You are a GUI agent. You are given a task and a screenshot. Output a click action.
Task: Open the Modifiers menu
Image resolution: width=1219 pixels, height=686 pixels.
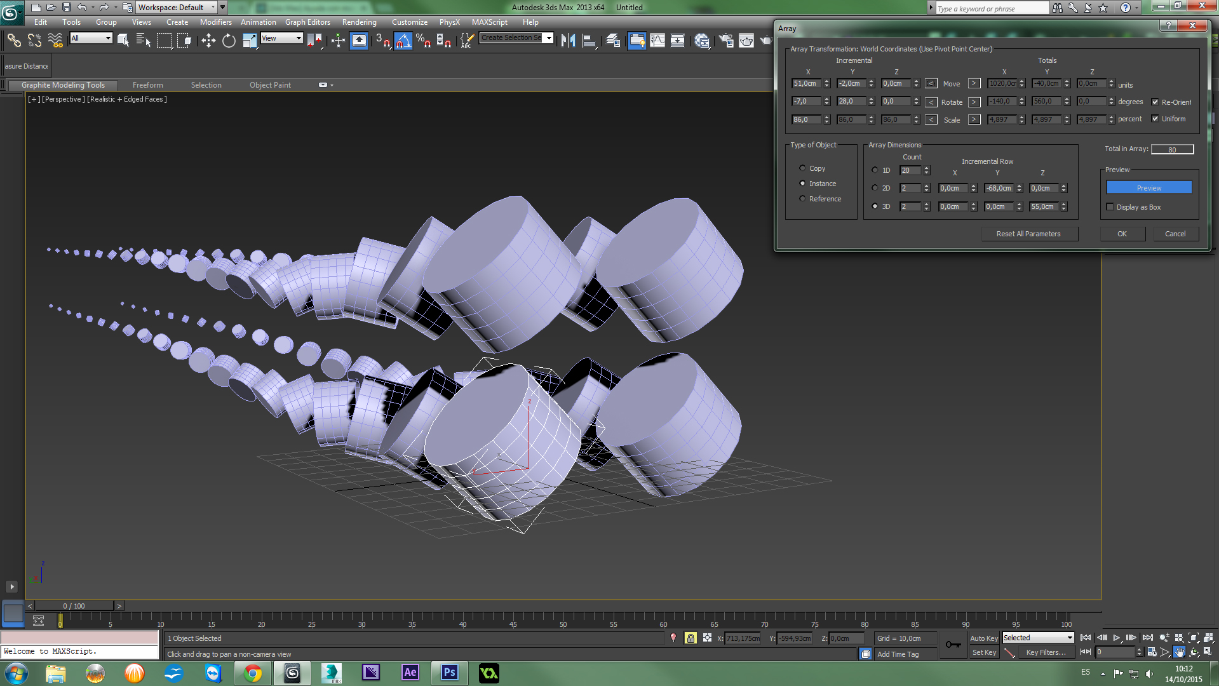(x=216, y=22)
